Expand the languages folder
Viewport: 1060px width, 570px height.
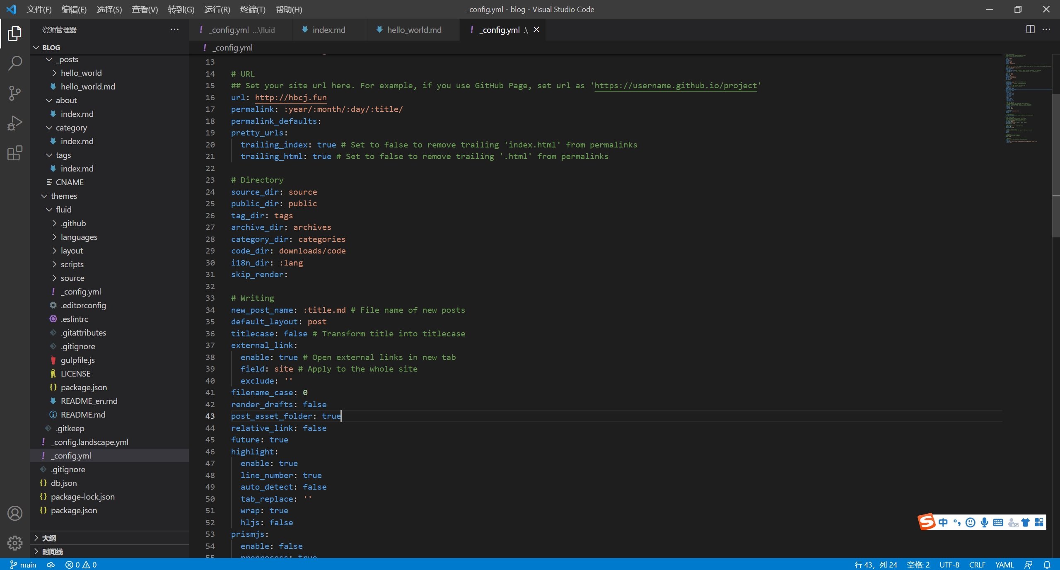pyautogui.click(x=109, y=237)
